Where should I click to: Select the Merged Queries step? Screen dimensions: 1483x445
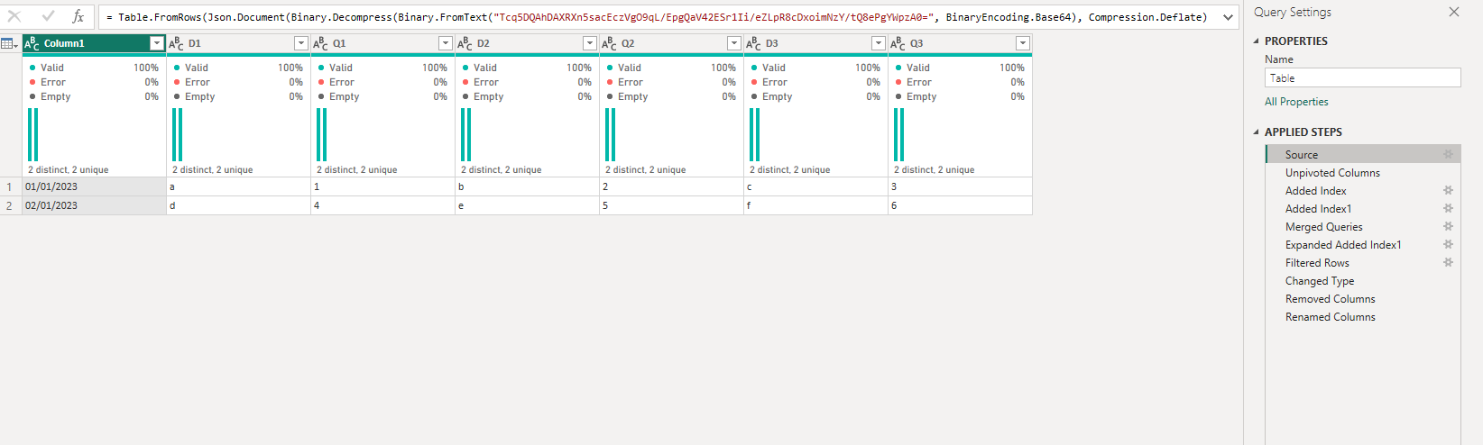1362,226
